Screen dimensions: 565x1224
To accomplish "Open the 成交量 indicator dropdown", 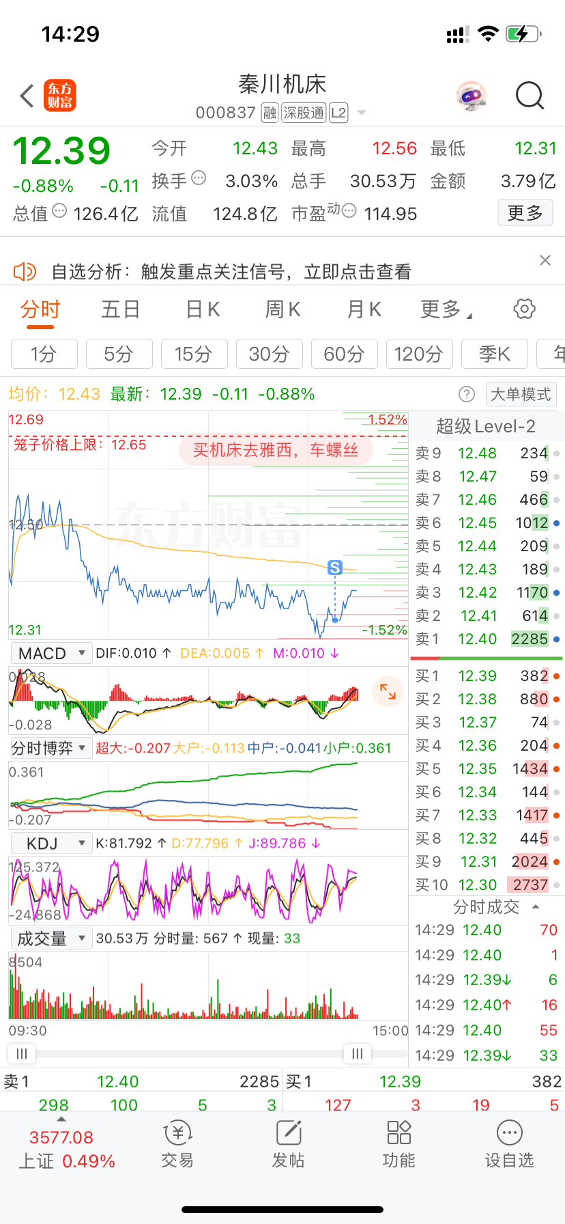I will pyautogui.click(x=51, y=938).
